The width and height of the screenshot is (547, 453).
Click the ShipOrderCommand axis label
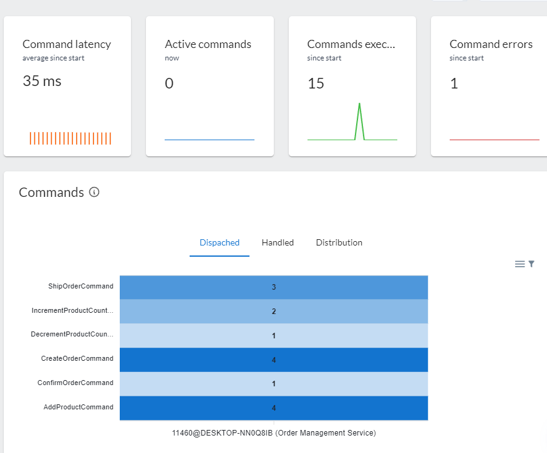click(x=80, y=286)
